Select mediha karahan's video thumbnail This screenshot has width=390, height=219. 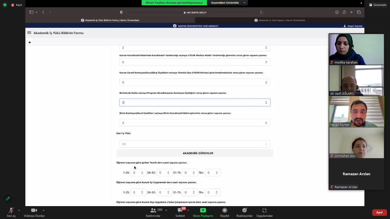pyautogui.click(x=356, y=49)
